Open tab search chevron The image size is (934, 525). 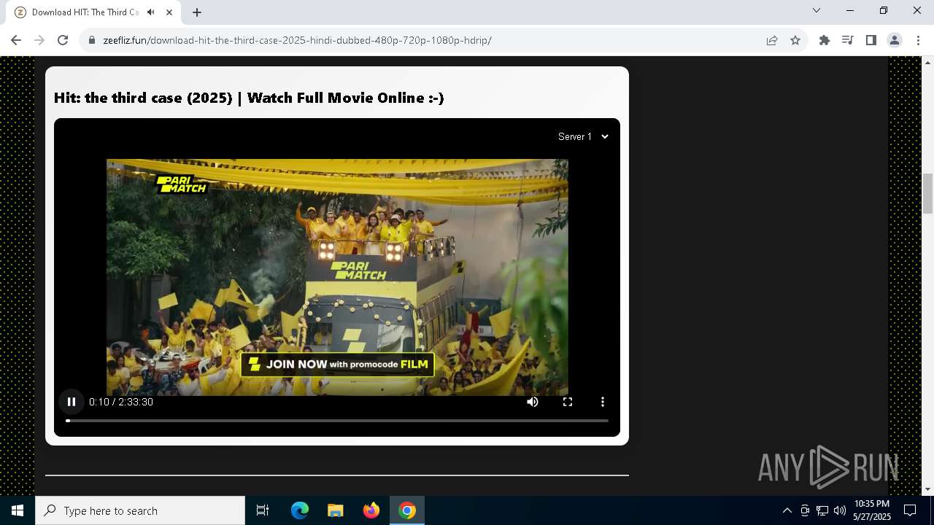point(817,10)
